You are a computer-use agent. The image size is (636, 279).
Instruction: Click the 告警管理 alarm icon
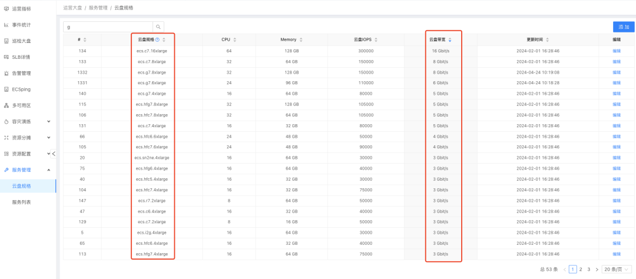point(6,74)
